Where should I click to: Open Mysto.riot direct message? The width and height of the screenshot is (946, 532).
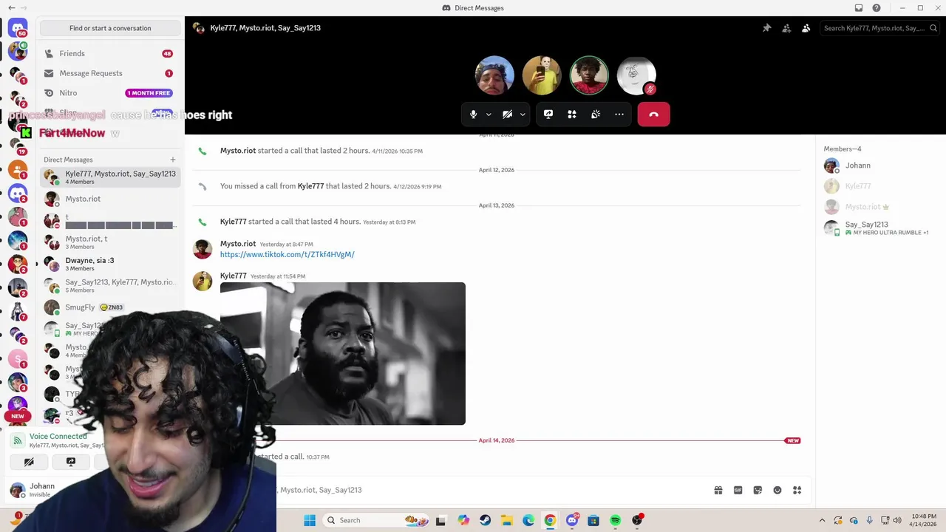[x=110, y=199]
